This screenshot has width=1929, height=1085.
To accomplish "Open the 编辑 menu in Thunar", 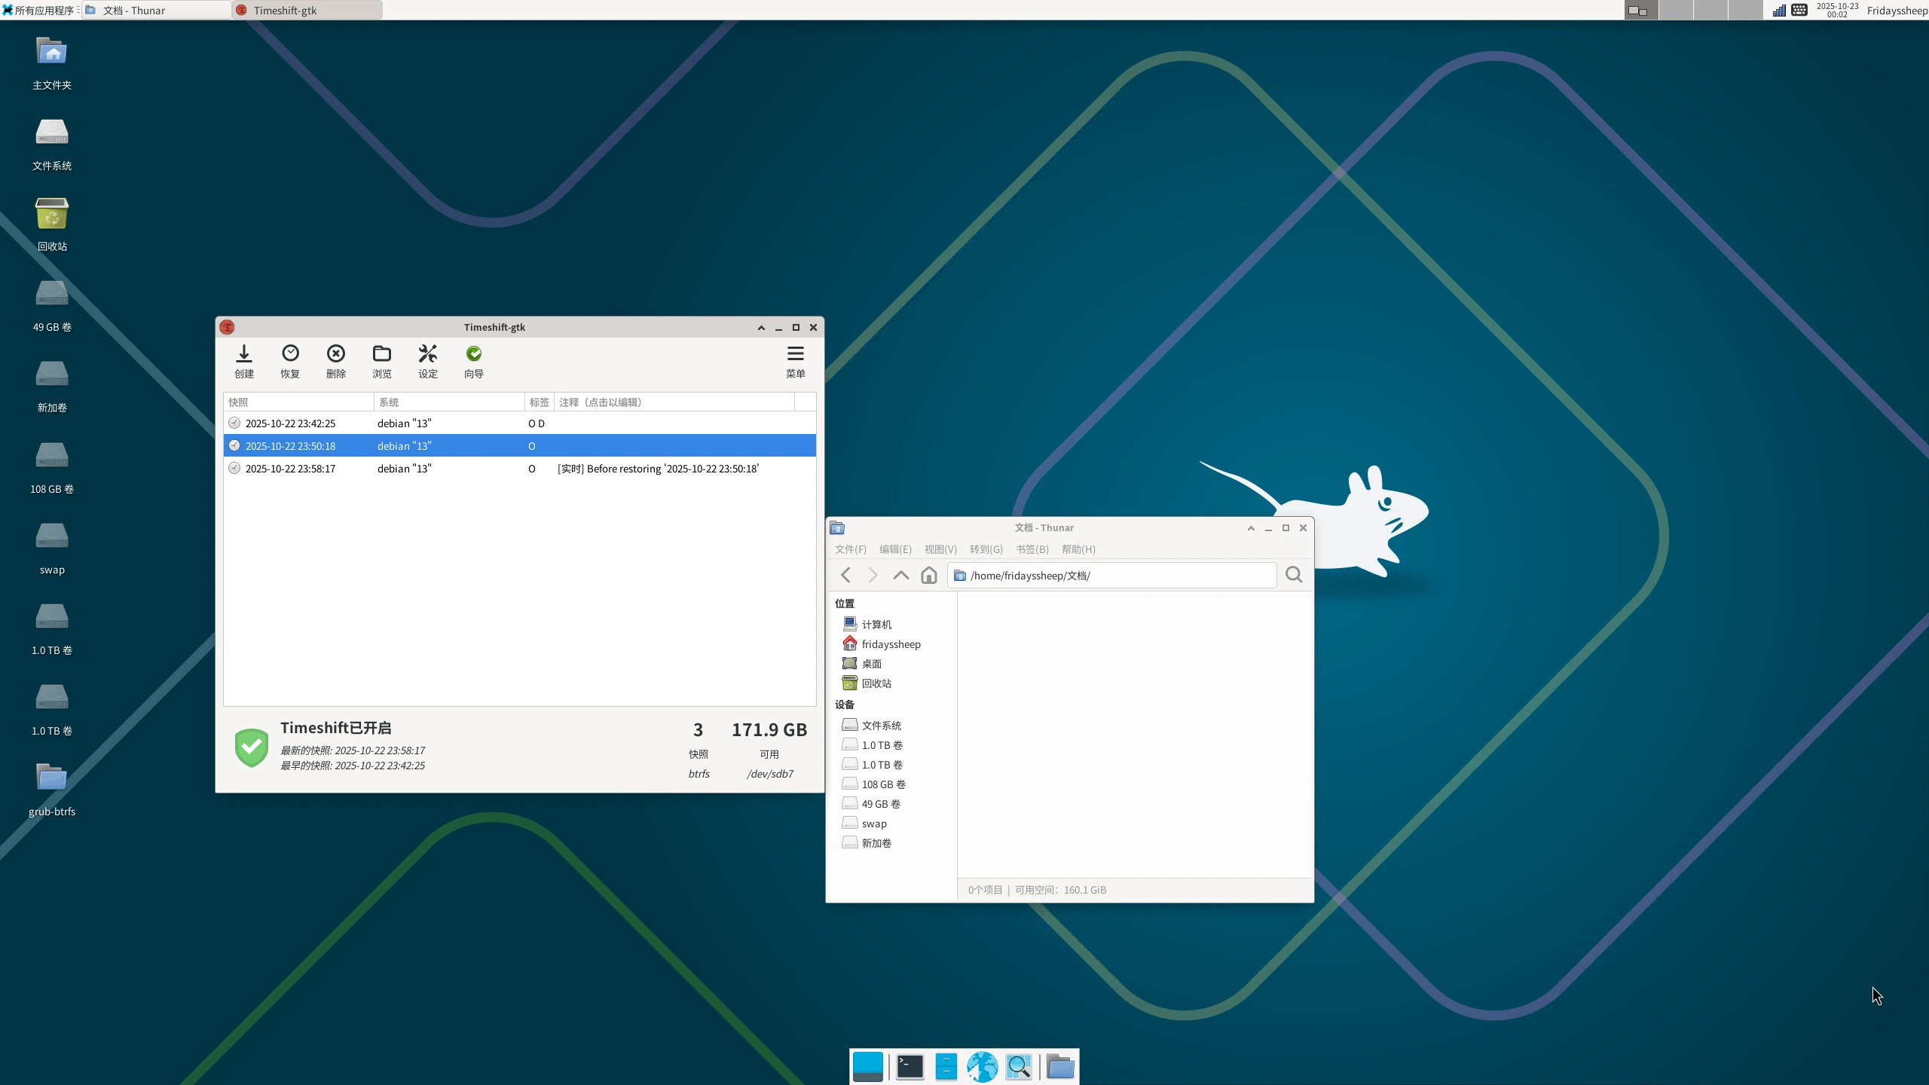I will (894, 549).
